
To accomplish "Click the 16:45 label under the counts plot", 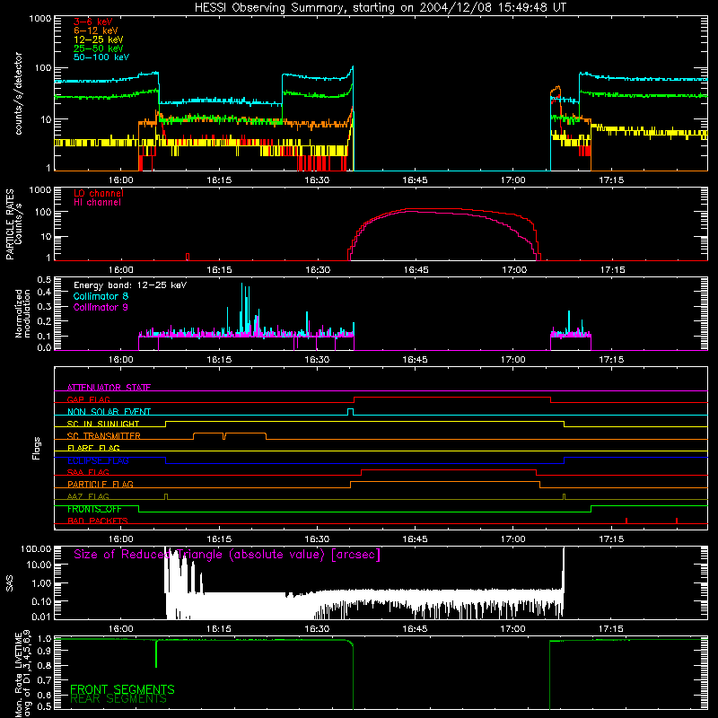I will point(415,180).
